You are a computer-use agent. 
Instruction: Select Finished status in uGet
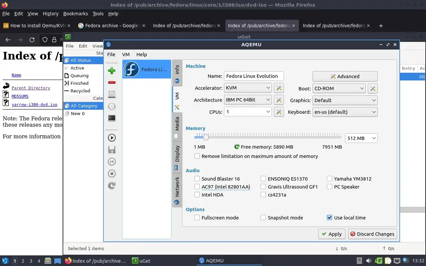[79, 83]
